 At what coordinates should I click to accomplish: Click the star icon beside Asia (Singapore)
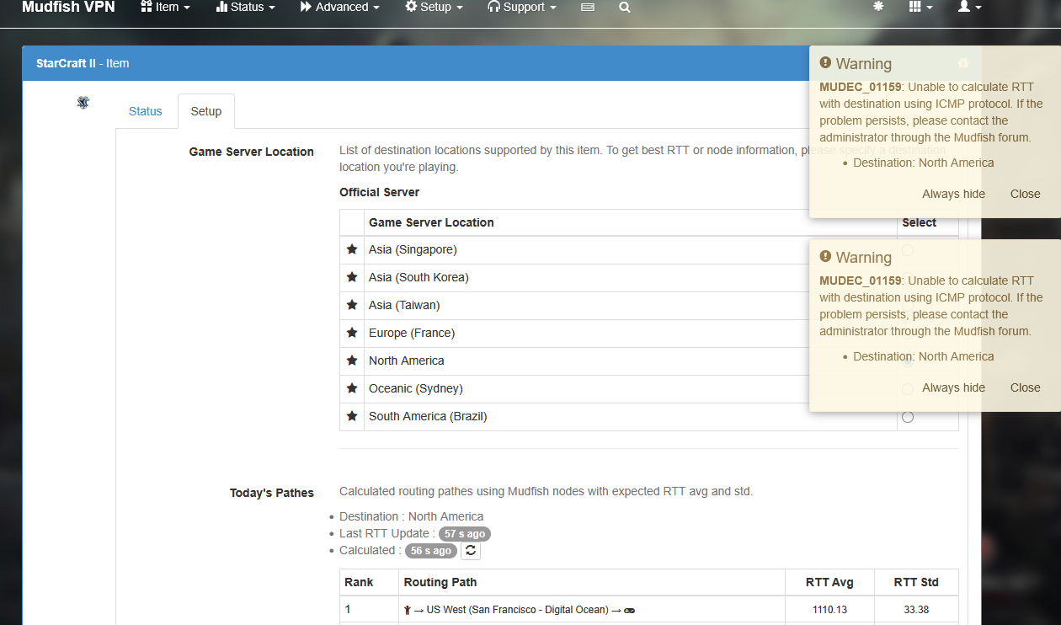pos(352,249)
